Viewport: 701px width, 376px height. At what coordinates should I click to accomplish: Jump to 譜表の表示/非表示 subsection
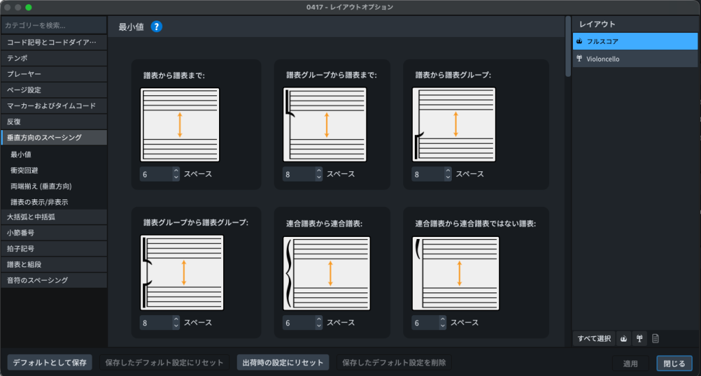click(54, 201)
